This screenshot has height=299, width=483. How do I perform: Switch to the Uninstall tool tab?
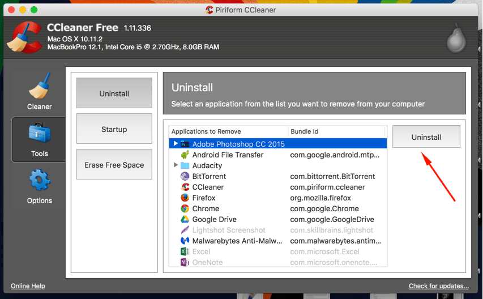point(114,93)
